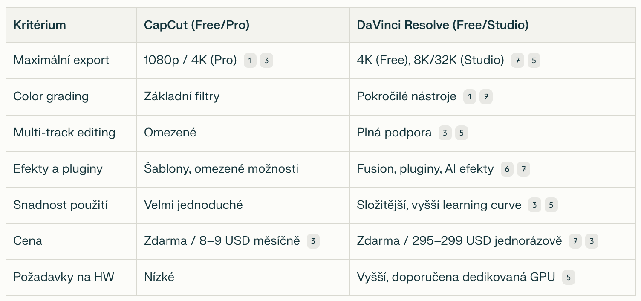Click citation 3 beside vyšší learning curve
The width and height of the screenshot is (641, 301).
click(534, 205)
